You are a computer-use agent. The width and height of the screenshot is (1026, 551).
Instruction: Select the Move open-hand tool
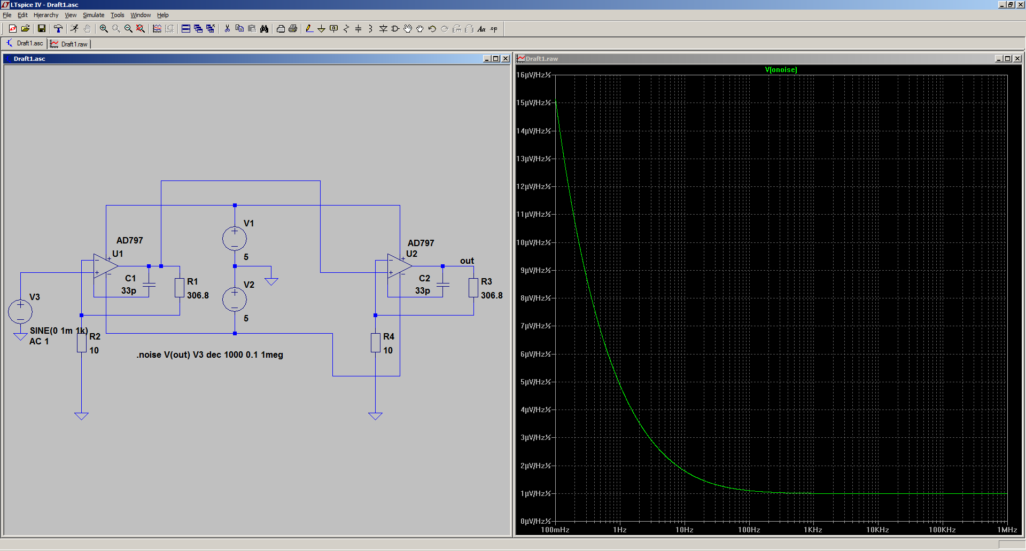pyautogui.click(x=408, y=29)
